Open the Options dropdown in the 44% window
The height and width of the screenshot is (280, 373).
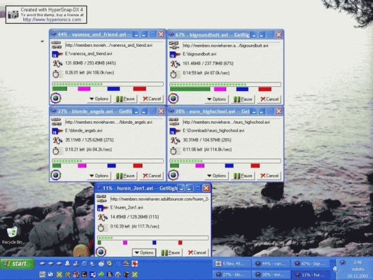click(98, 99)
